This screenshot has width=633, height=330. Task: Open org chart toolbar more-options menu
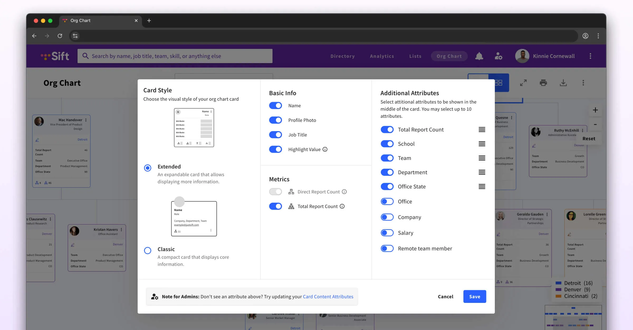pyautogui.click(x=583, y=83)
